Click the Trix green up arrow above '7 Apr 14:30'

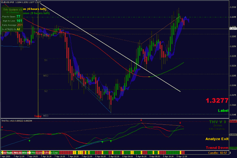point(30,141)
